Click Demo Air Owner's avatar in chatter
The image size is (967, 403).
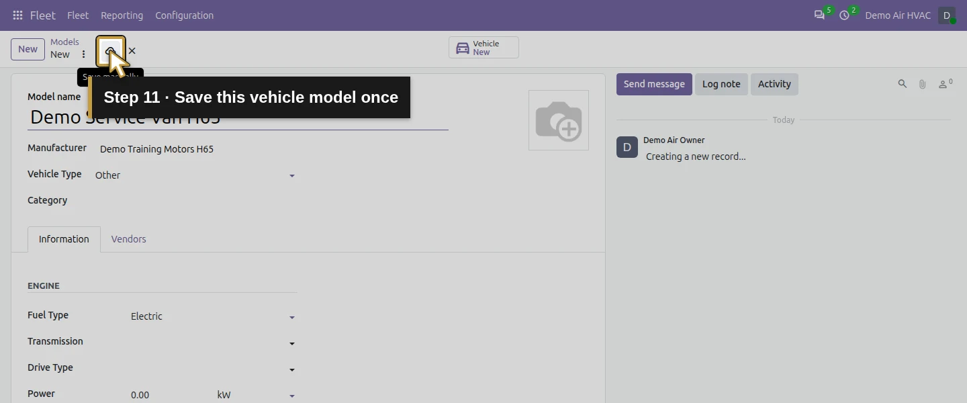627,147
